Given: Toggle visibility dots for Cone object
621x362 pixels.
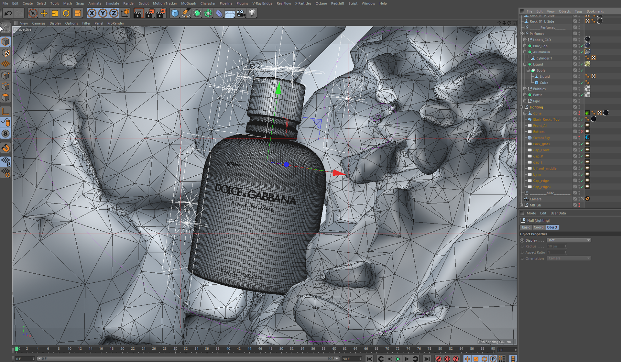Looking at the screenshot, I should pyautogui.click(x=579, y=114).
